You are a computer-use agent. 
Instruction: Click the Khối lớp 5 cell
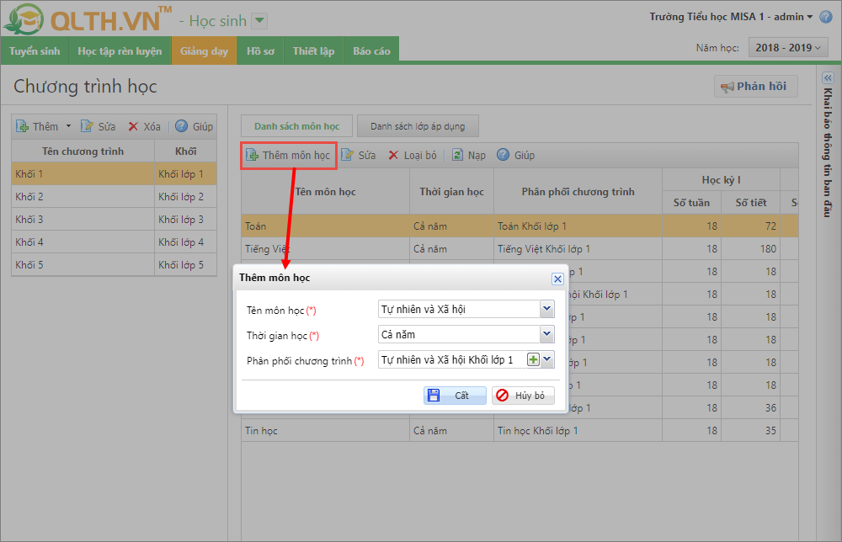186,264
